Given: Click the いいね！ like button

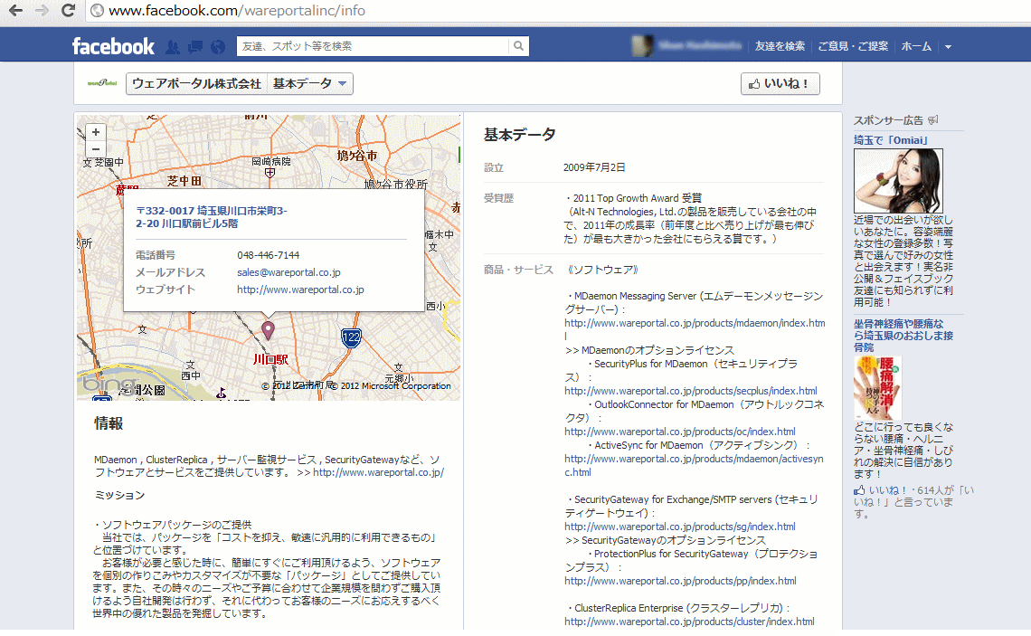Looking at the screenshot, I should coord(780,83).
